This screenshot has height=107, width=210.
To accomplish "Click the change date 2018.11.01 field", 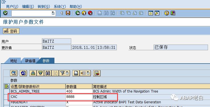I will pos(84,47).
